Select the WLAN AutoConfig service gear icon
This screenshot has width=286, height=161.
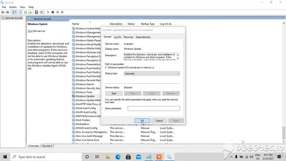[x=73, y=112]
